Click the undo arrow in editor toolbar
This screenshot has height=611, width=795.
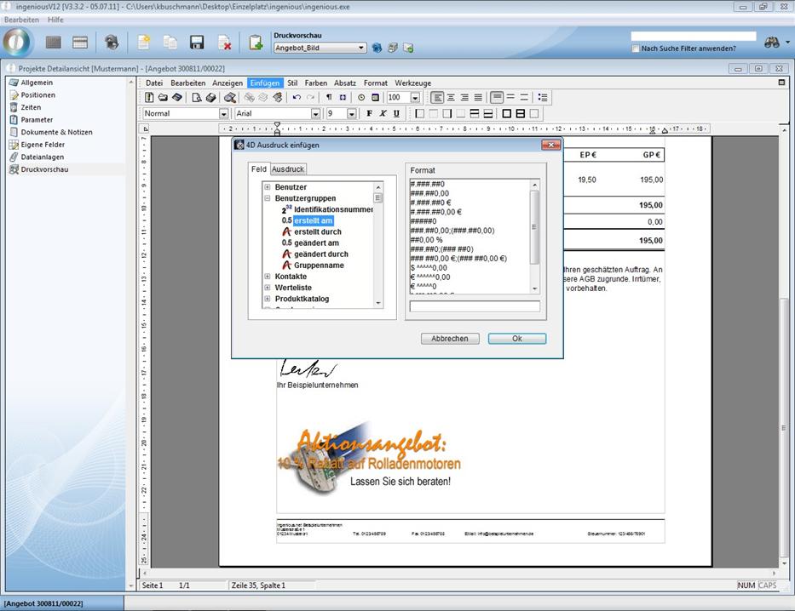click(297, 98)
